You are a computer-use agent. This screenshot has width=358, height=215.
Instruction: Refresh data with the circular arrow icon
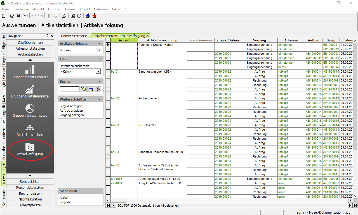pyautogui.click(x=79, y=16)
